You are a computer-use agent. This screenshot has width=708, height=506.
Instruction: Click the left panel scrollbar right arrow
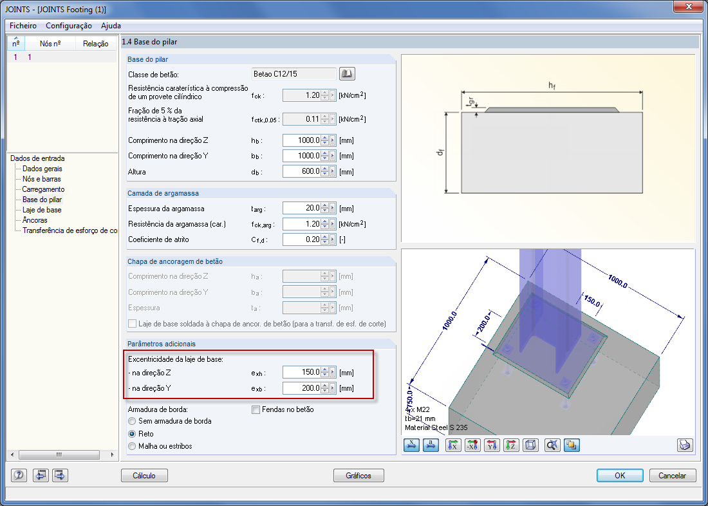[x=112, y=455]
